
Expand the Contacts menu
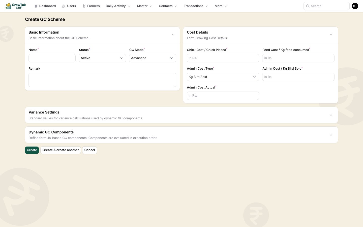[x=168, y=6]
